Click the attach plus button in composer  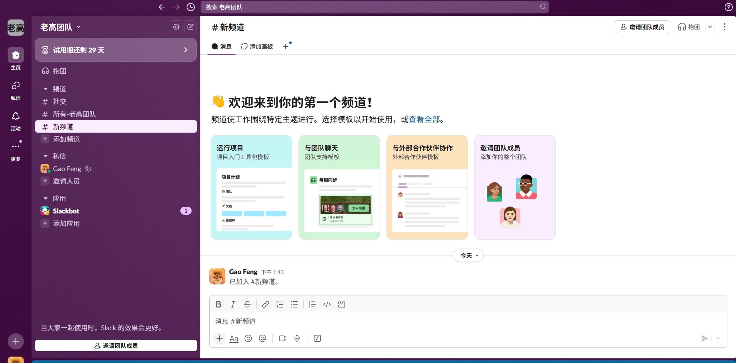[x=219, y=338]
